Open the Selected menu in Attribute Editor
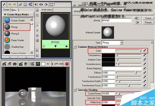155x106 pixels. tap(82, 5)
